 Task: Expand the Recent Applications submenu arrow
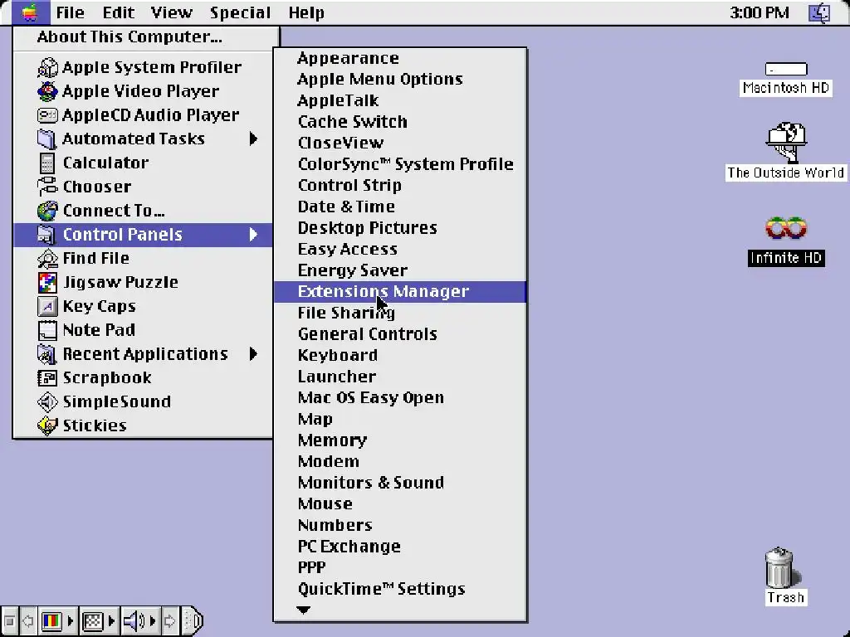point(253,353)
